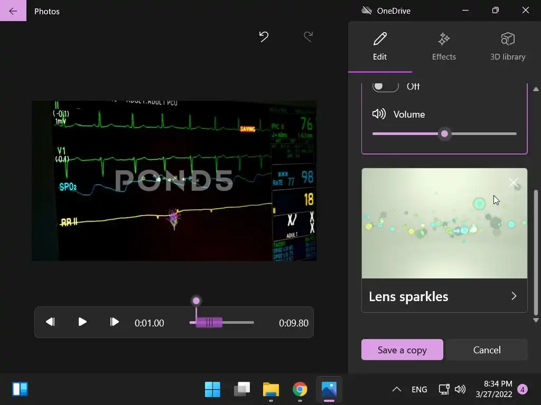Toggle the Off switch above Volume

tap(385, 86)
